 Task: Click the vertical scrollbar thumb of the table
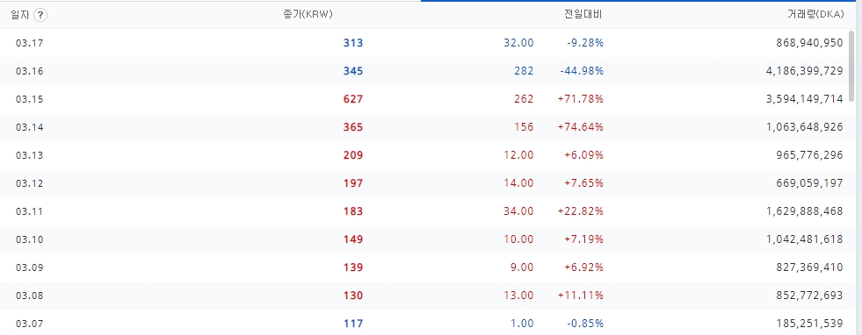(x=852, y=66)
